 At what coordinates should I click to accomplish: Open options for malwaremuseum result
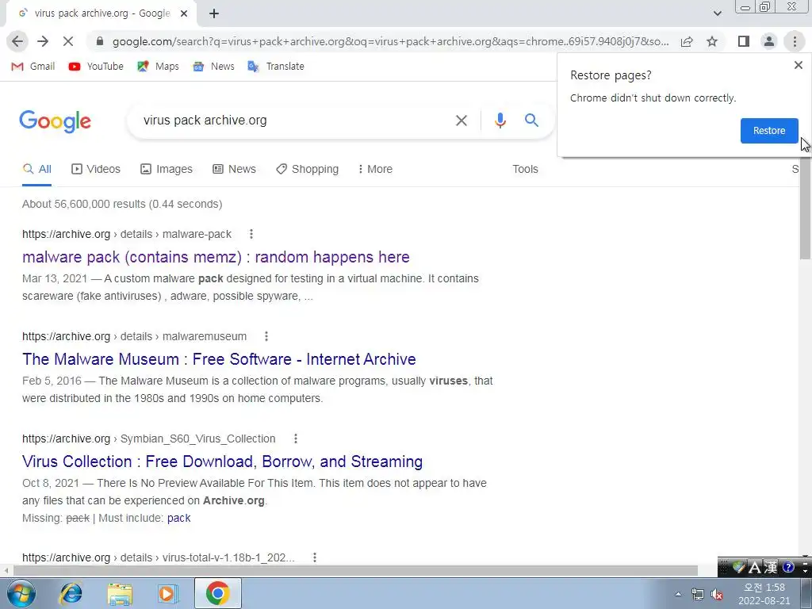pos(266,336)
